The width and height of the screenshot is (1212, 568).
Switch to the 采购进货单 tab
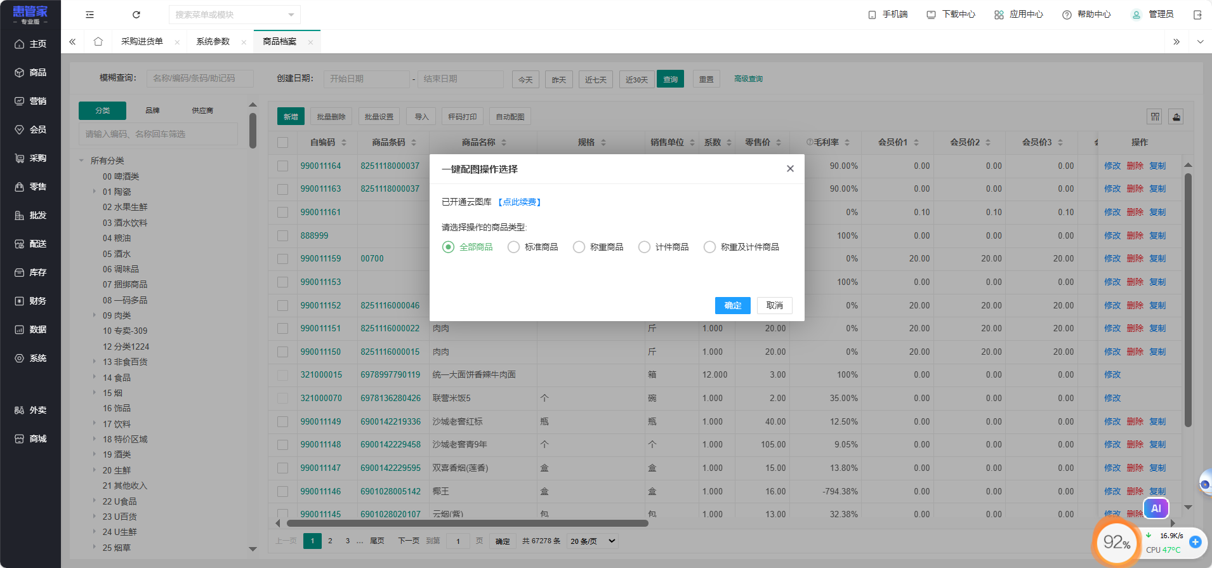click(142, 42)
